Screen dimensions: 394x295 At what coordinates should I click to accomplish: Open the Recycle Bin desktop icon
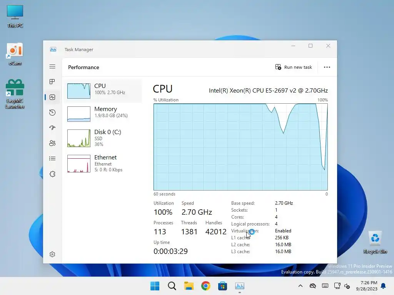coord(375,242)
